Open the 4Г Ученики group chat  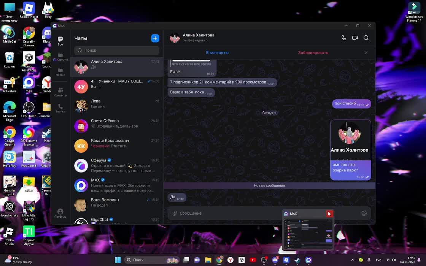[x=117, y=86]
